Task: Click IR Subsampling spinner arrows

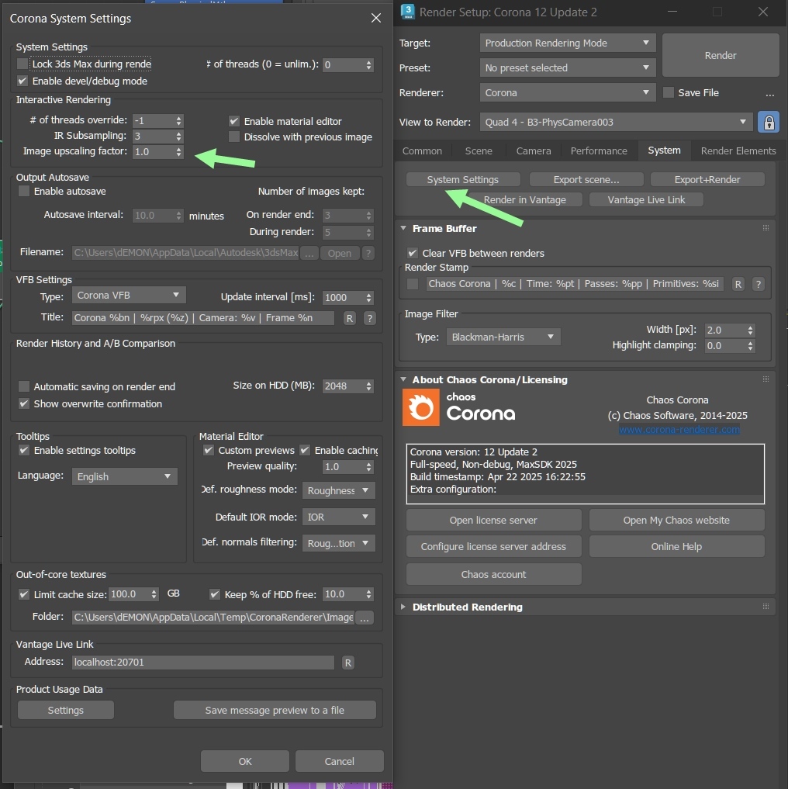Action: click(178, 137)
